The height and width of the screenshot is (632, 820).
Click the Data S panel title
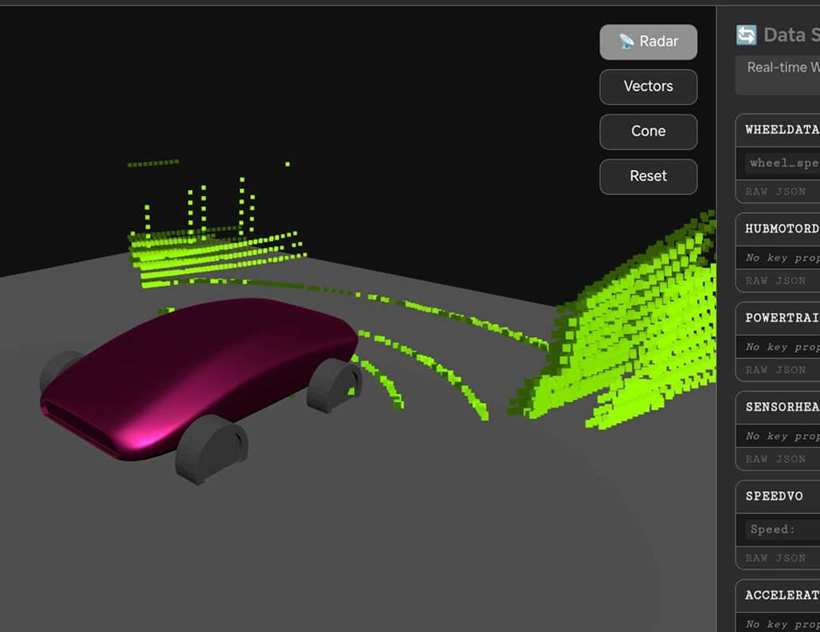pos(791,35)
